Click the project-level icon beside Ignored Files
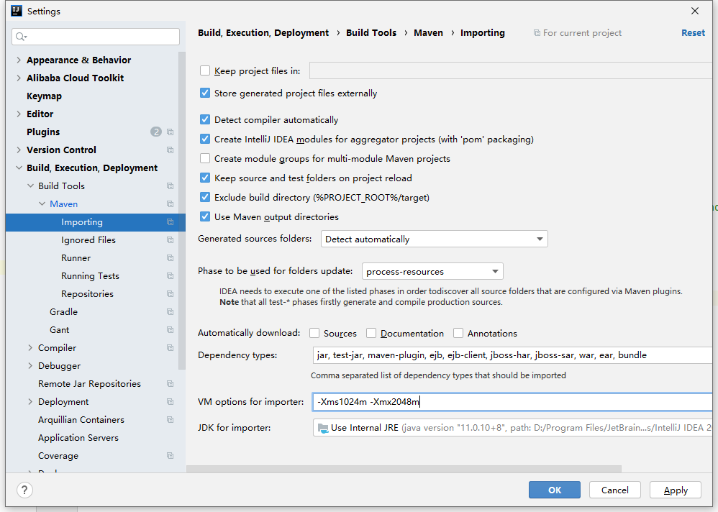The width and height of the screenshot is (718, 512). [171, 240]
